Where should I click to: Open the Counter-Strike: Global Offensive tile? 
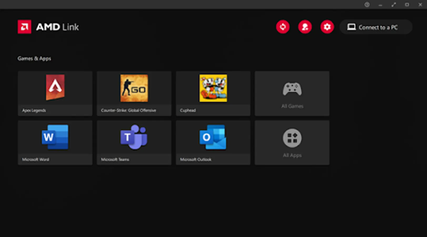(x=134, y=93)
